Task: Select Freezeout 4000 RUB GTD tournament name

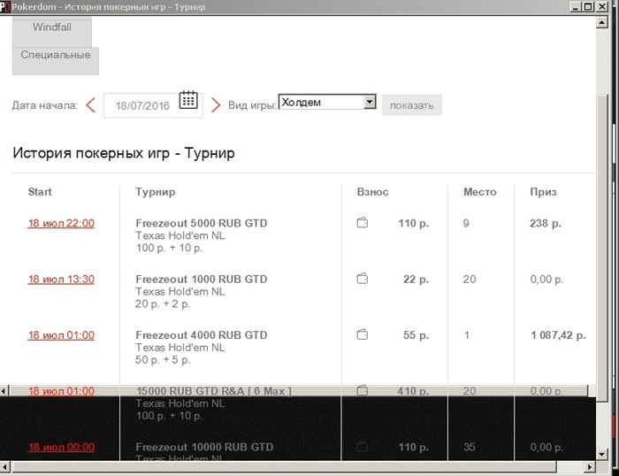Action: click(202, 335)
